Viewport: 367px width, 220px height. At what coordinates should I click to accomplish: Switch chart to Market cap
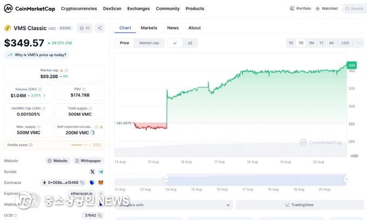(149, 43)
